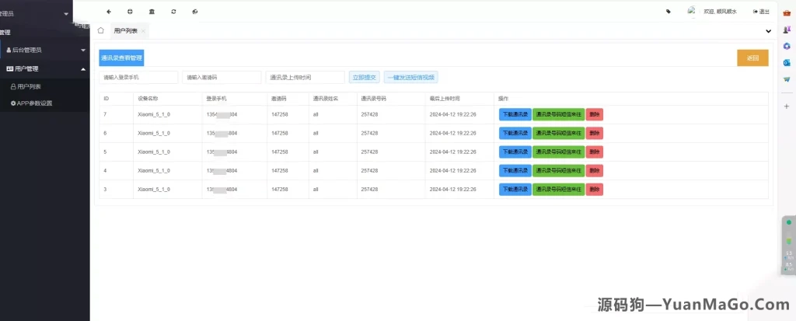796x321 pixels.
Task: Open 用户列表 in the sidebar
Action: coord(29,86)
